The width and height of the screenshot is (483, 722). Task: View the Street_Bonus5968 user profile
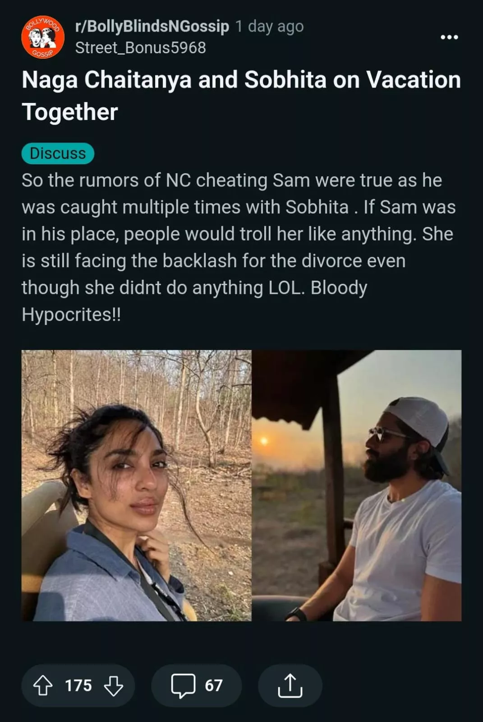pos(140,48)
